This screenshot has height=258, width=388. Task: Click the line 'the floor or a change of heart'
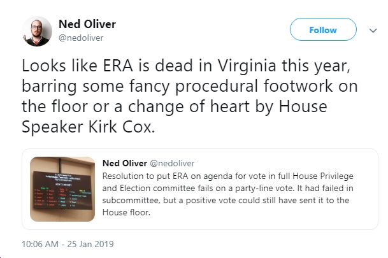(x=175, y=107)
